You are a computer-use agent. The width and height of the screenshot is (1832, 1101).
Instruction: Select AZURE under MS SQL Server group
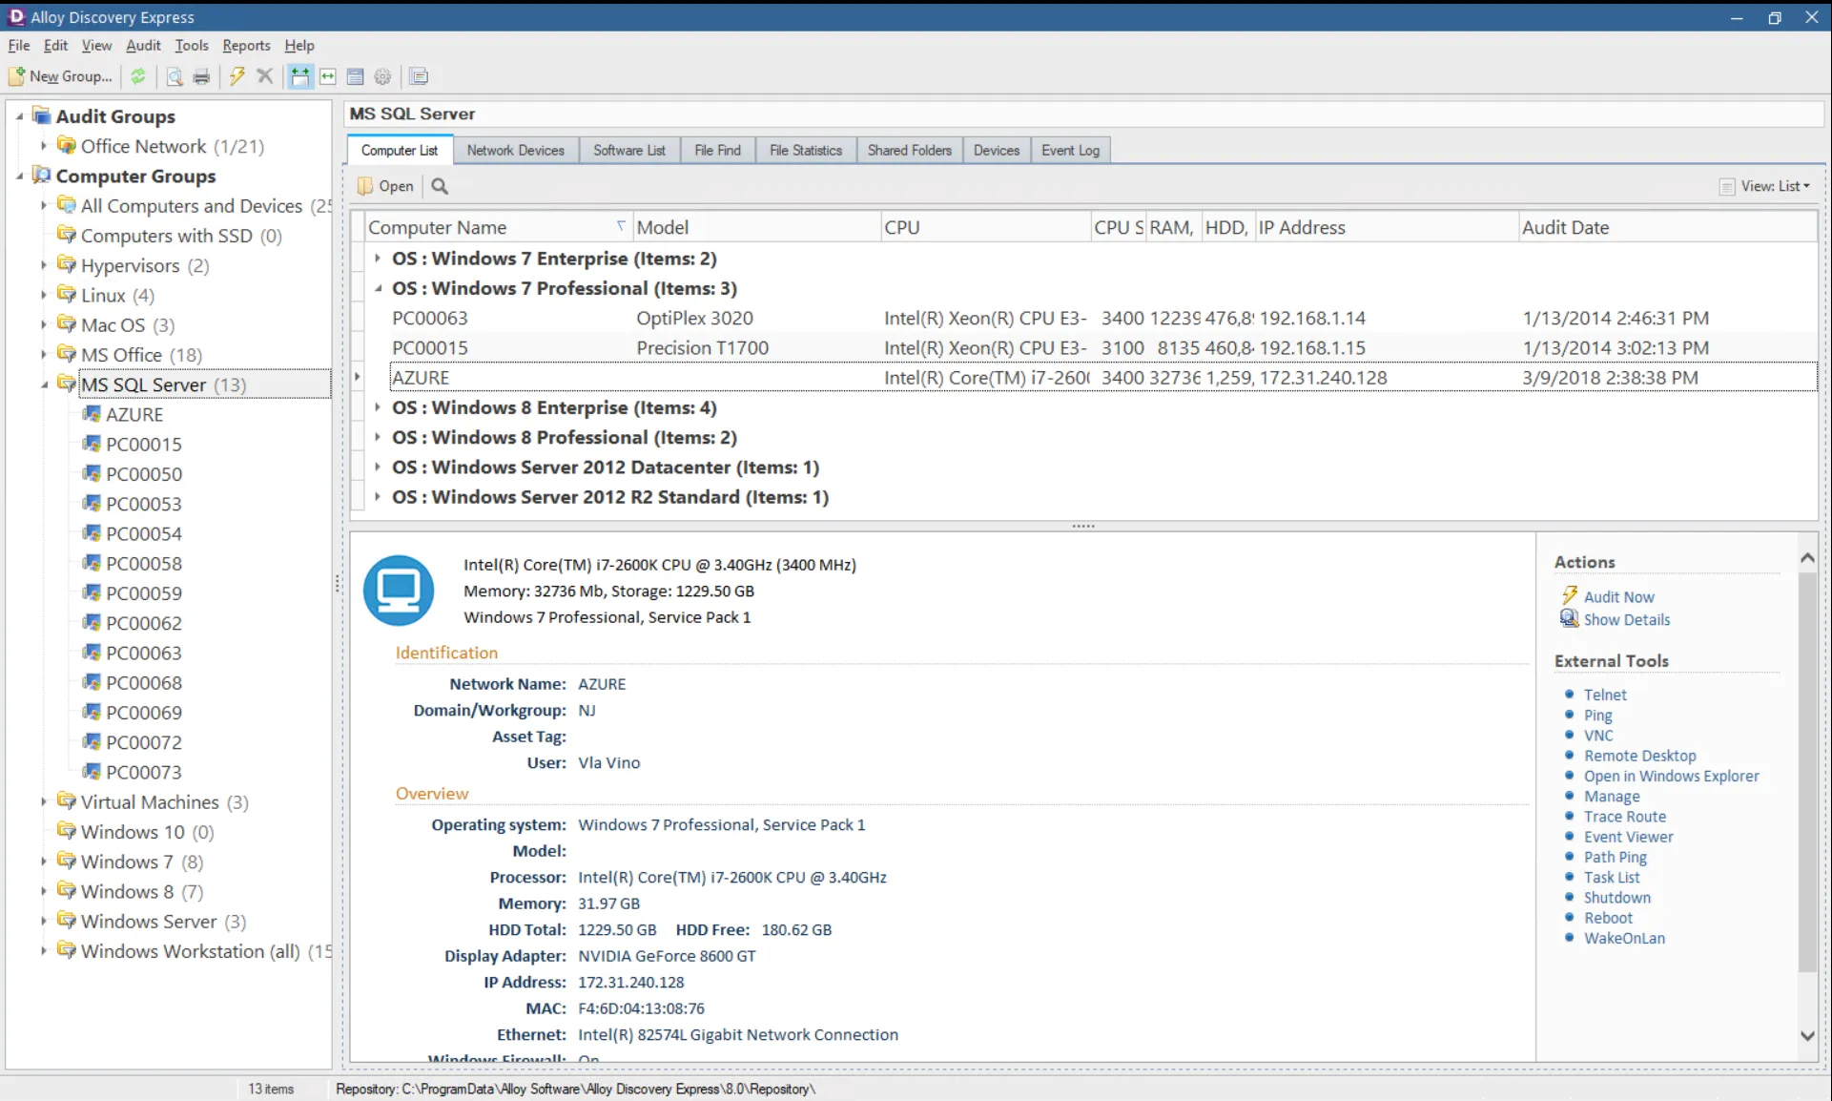click(x=134, y=414)
